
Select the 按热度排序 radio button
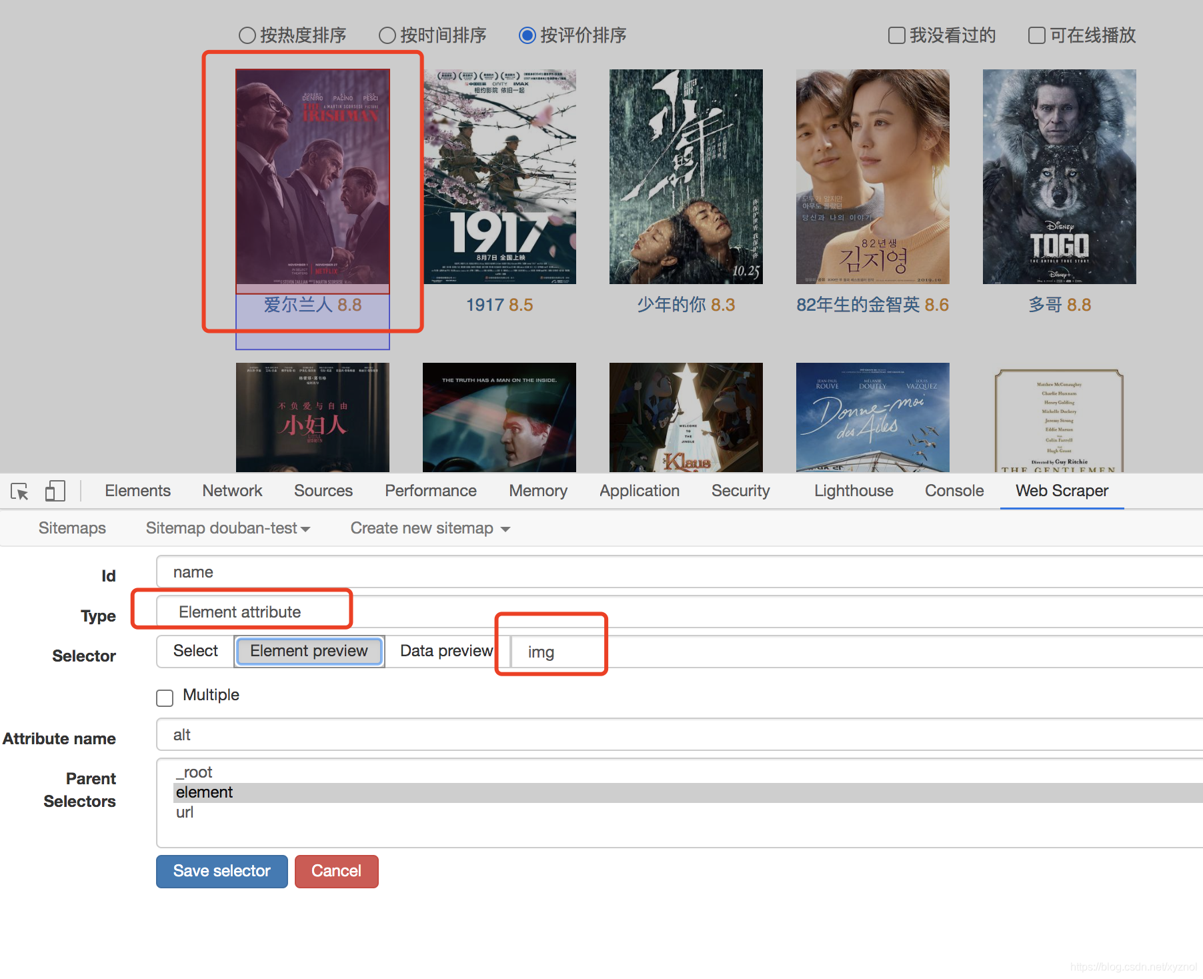coord(247,35)
